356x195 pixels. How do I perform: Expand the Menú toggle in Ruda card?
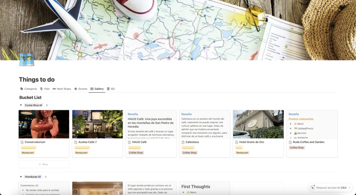[290, 124]
